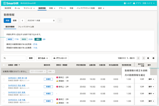Sort by 従業員・部署 column arrow
159x106 pixels.
pyautogui.click(x=19, y=65)
